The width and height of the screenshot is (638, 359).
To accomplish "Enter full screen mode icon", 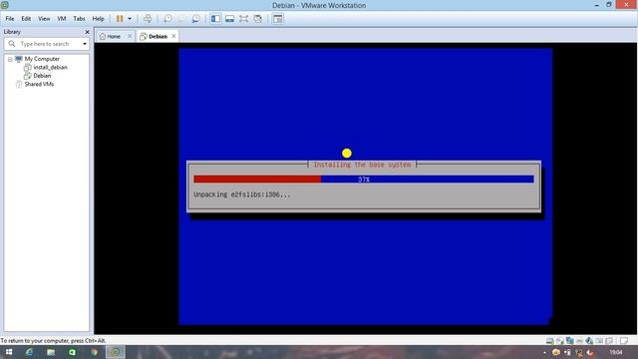I will point(243,19).
